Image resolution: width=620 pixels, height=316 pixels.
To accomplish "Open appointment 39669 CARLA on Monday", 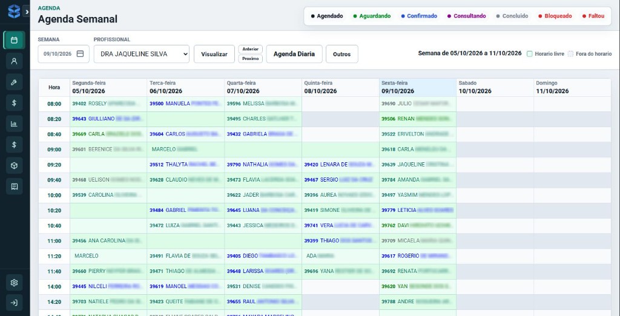I will [x=108, y=134].
